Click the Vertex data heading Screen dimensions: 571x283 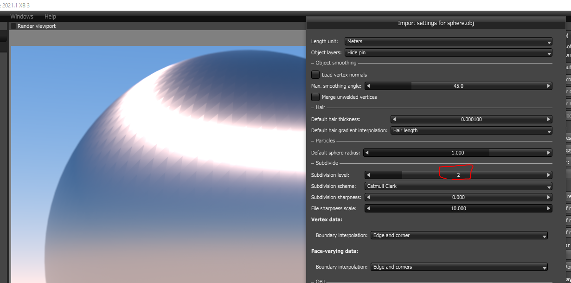327,219
